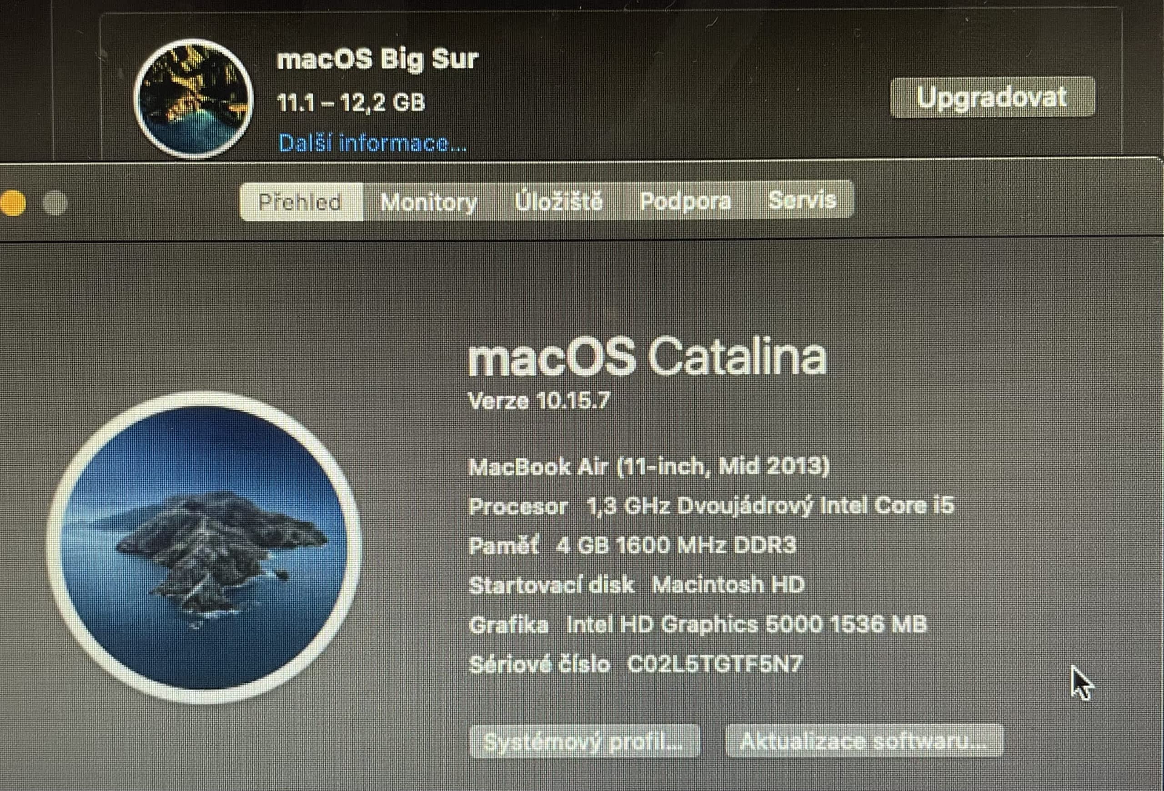
Task: Select the Přehled tab
Action: (x=301, y=202)
